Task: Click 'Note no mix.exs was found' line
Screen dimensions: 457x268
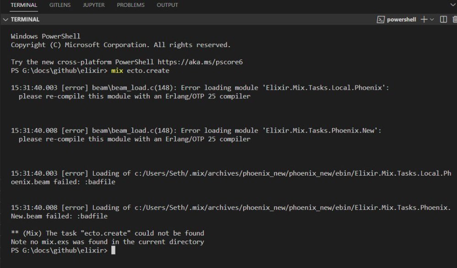Action: pos(108,242)
